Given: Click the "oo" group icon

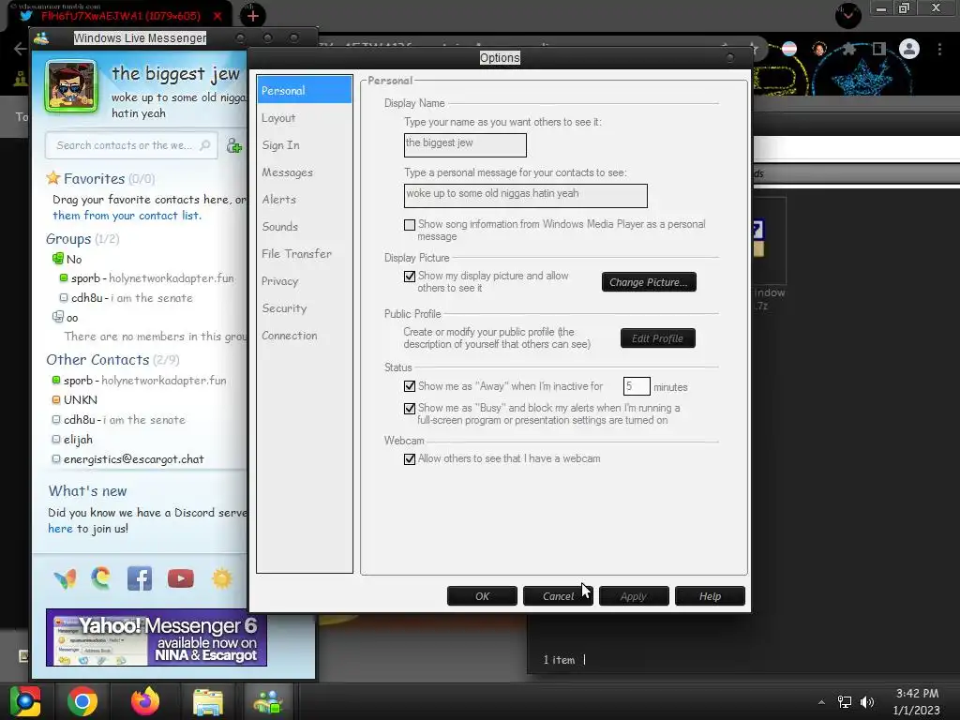Looking at the screenshot, I should point(57,317).
